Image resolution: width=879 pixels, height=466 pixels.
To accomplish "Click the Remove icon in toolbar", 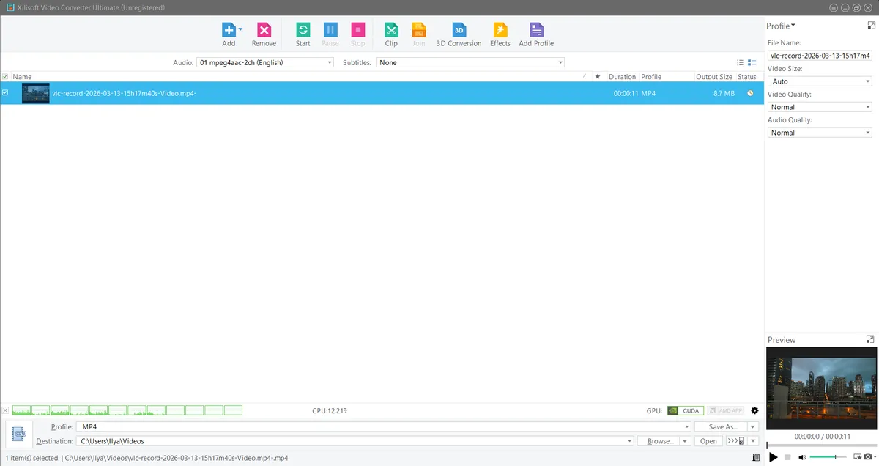I will pyautogui.click(x=264, y=30).
